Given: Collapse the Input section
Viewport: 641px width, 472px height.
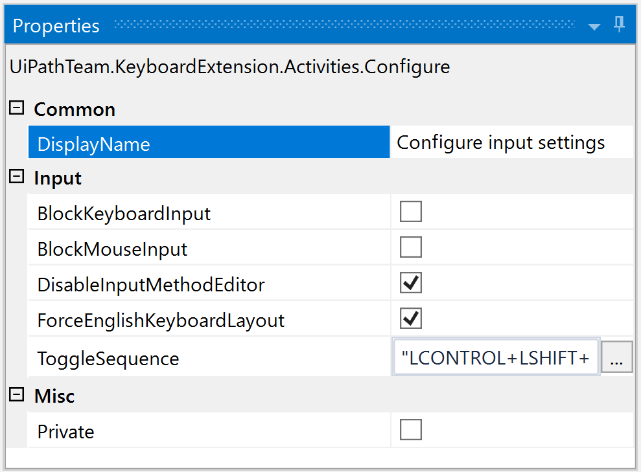Looking at the screenshot, I should point(16,177).
